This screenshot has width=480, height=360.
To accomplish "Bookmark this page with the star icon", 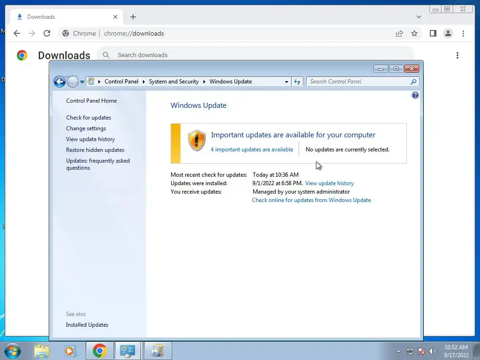I will coord(414,33).
